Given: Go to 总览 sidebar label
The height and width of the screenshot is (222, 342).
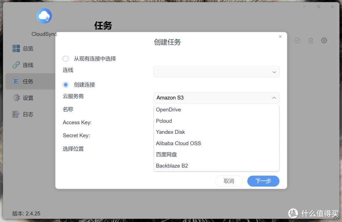Looking at the screenshot, I should 28,48.
